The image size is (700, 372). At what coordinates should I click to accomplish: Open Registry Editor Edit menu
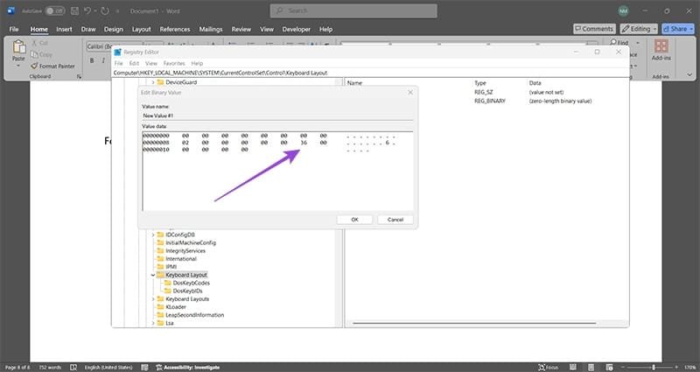[x=134, y=63]
